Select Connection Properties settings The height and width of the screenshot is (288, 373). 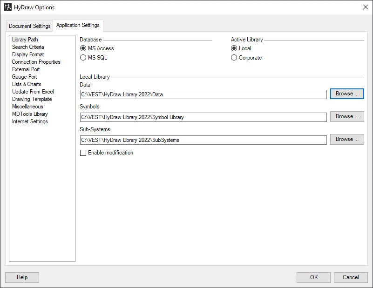(x=37, y=61)
